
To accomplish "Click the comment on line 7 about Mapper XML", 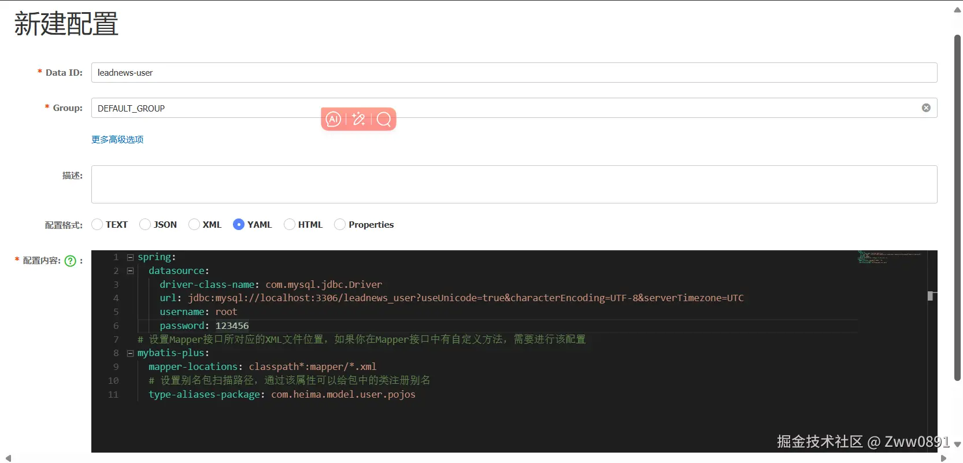I will point(362,339).
